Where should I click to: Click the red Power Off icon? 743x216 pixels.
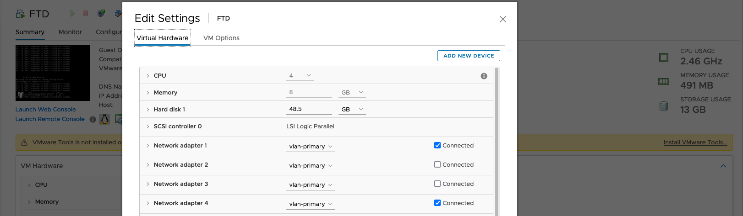pyautogui.click(x=85, y=14)
